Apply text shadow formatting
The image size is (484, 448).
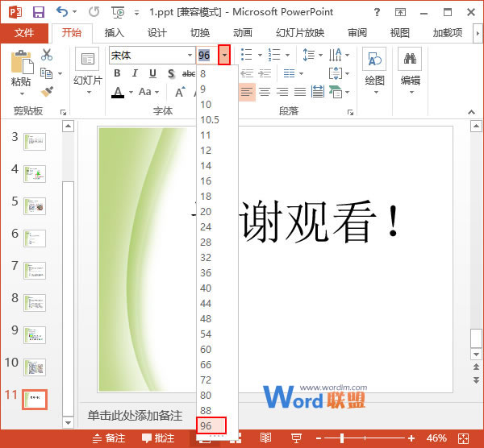(171, 73)
